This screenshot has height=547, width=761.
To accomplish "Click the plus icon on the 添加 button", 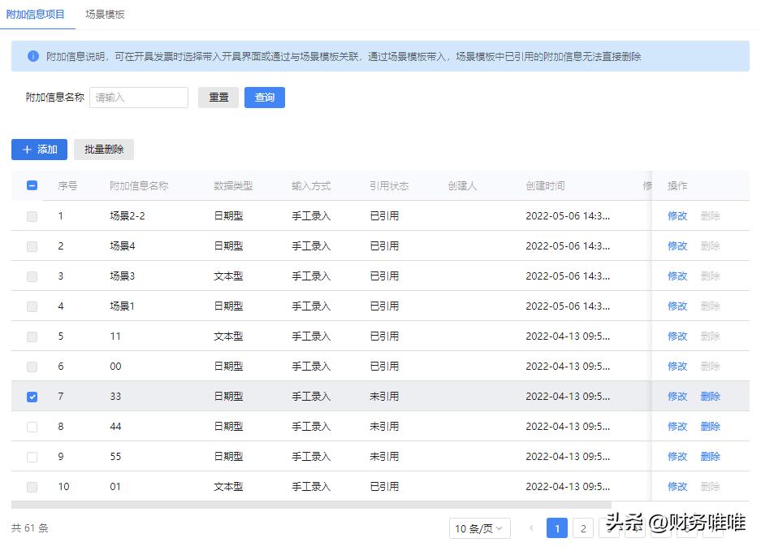I will (x=26, y=149).
